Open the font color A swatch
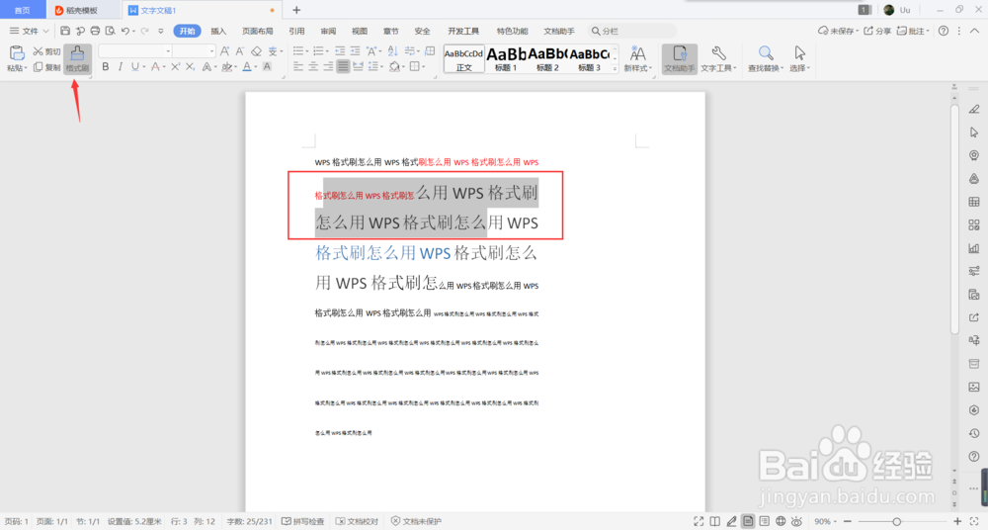This screenshot has height=530, width=988. [x=246, y=66]
